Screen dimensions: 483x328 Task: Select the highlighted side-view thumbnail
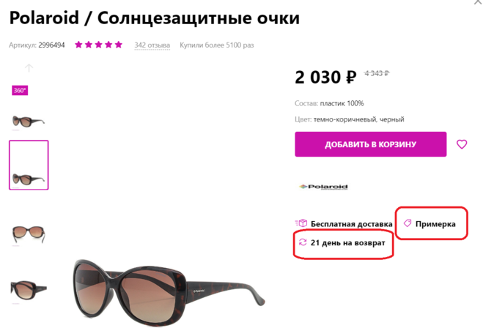[x=29, y=165]
